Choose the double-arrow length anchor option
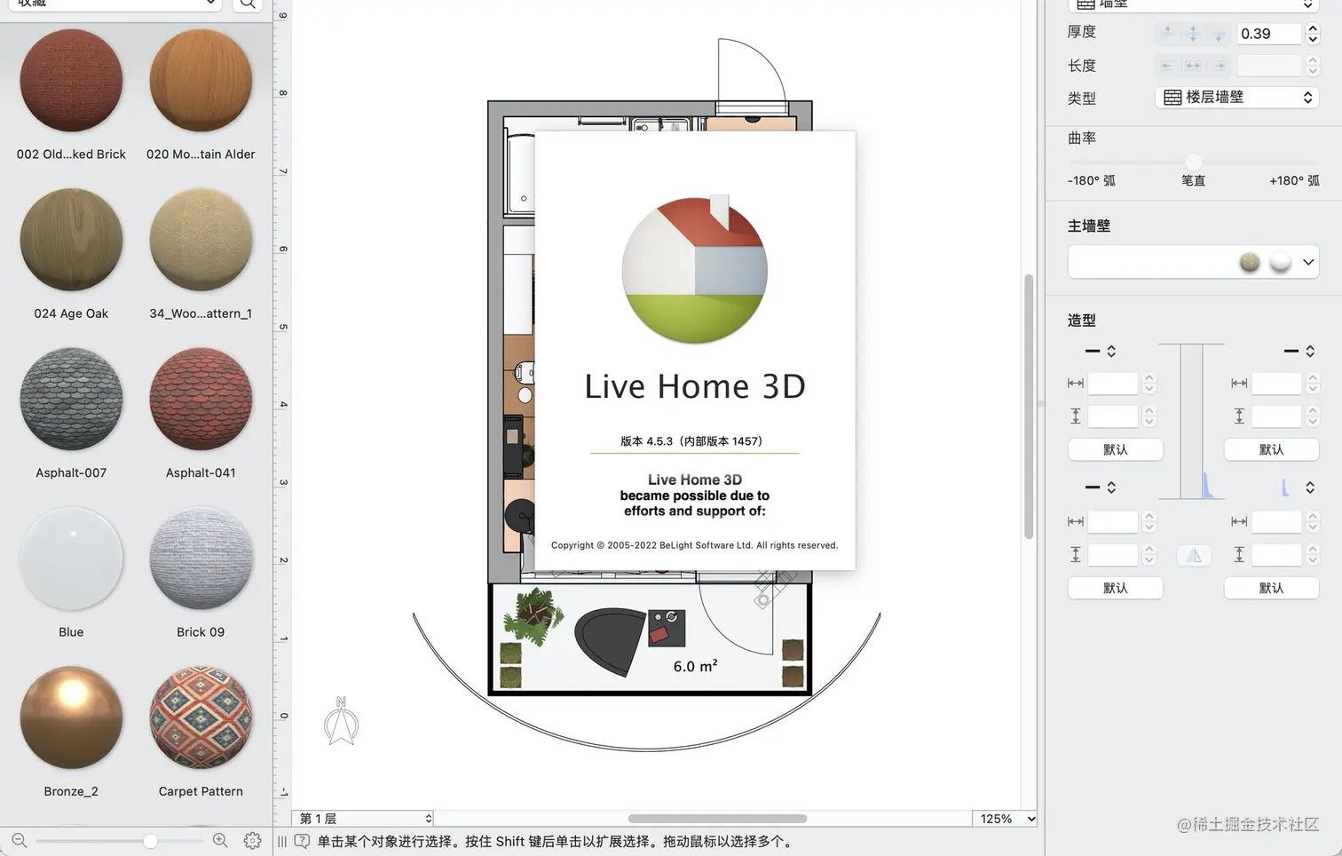 (1193, 66)
